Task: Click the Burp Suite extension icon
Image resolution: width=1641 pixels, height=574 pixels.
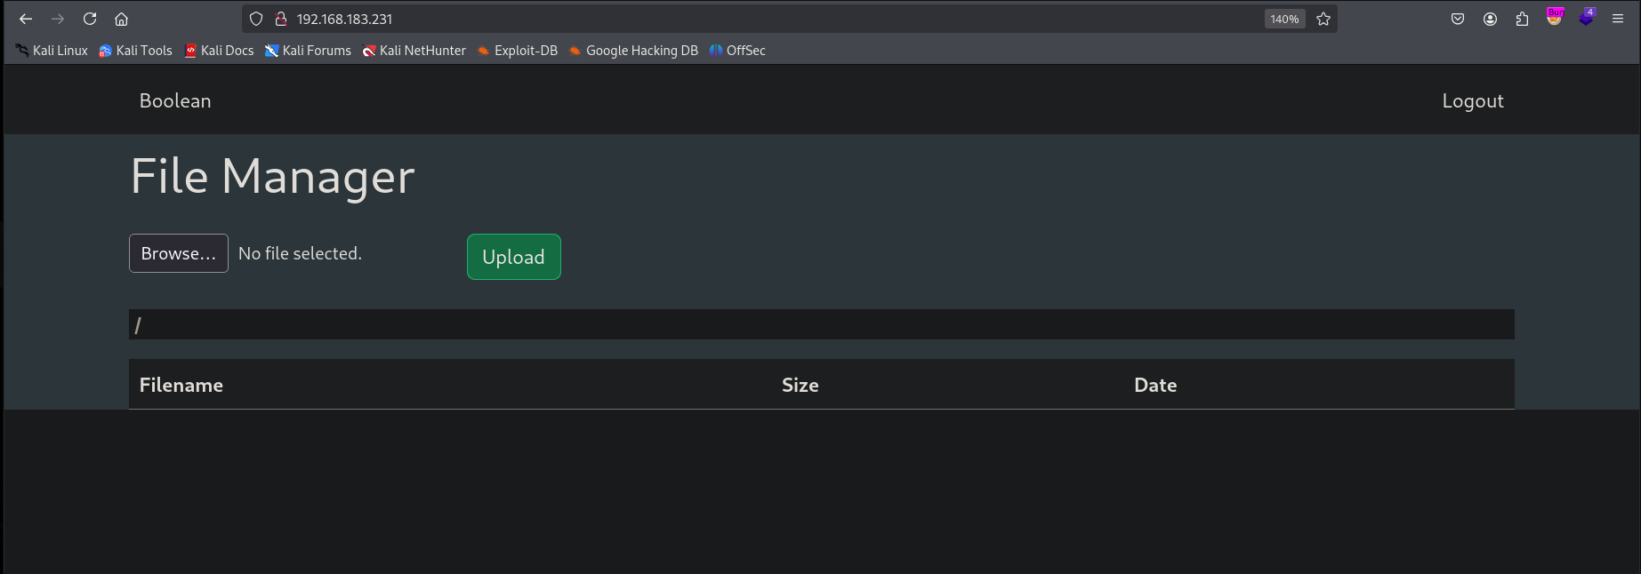Action: coord(1555,18)
